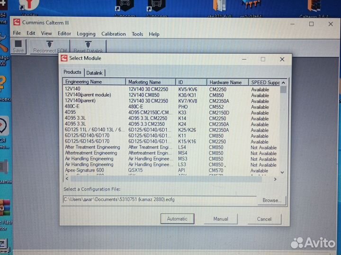Click the list scroll up arrow
The width and height of the screenshot is (341, 255).
coord(283,83)
